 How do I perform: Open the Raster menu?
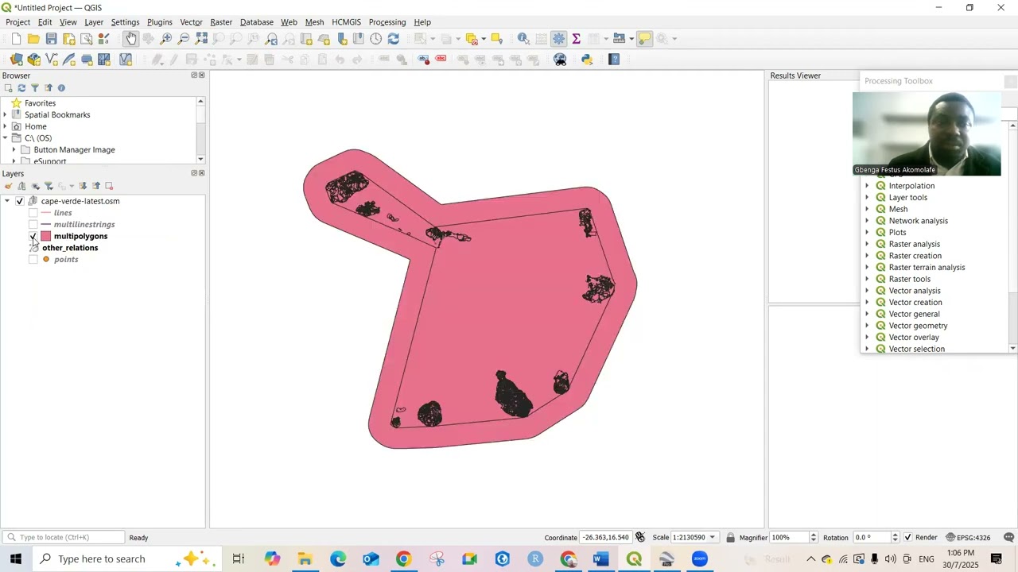221,22
